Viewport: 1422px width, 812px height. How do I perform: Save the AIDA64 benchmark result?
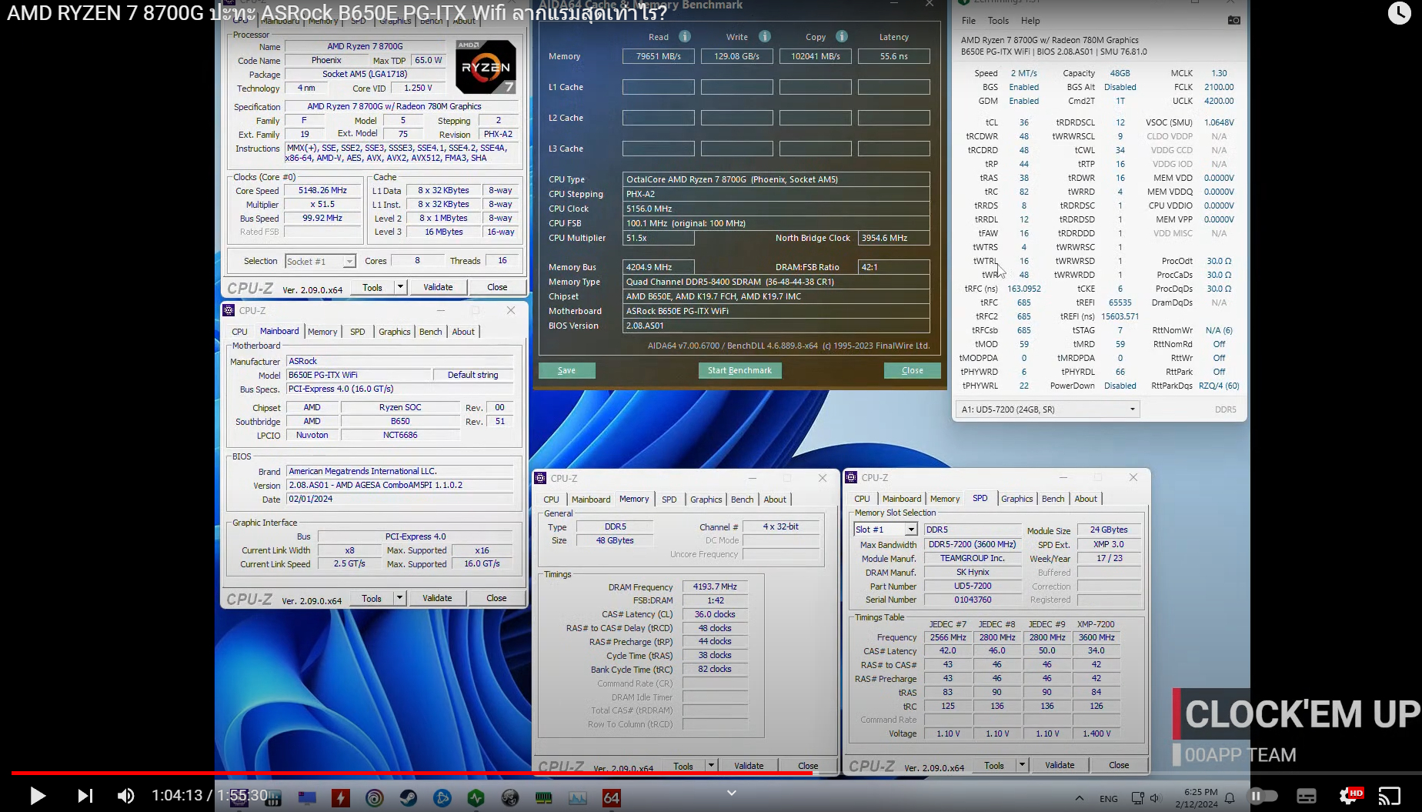pos(566,370)
